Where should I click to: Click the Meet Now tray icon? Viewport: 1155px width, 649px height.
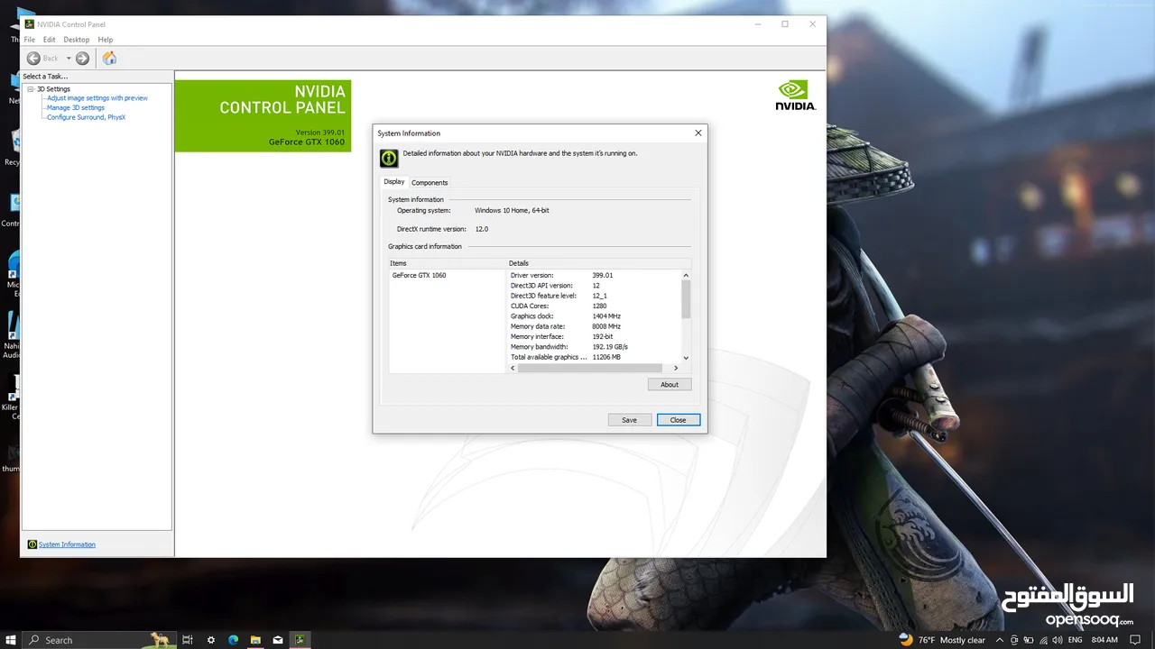1014,640
